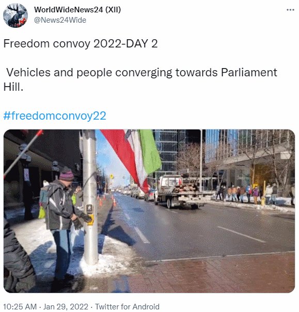Open the WorldWideNews24 (XII) profile name

77,10
